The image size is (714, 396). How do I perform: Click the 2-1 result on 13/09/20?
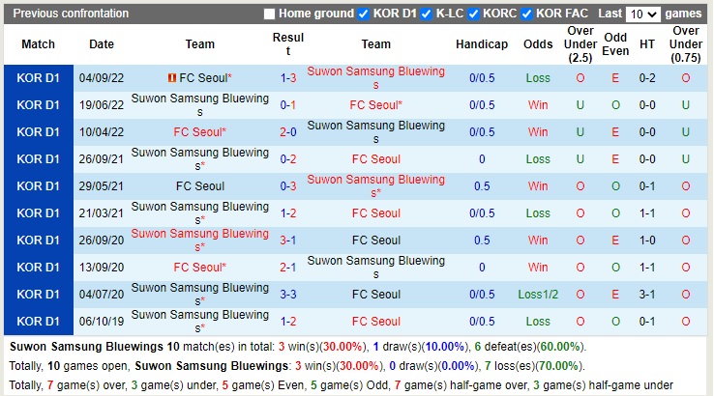tap(288, 268)
